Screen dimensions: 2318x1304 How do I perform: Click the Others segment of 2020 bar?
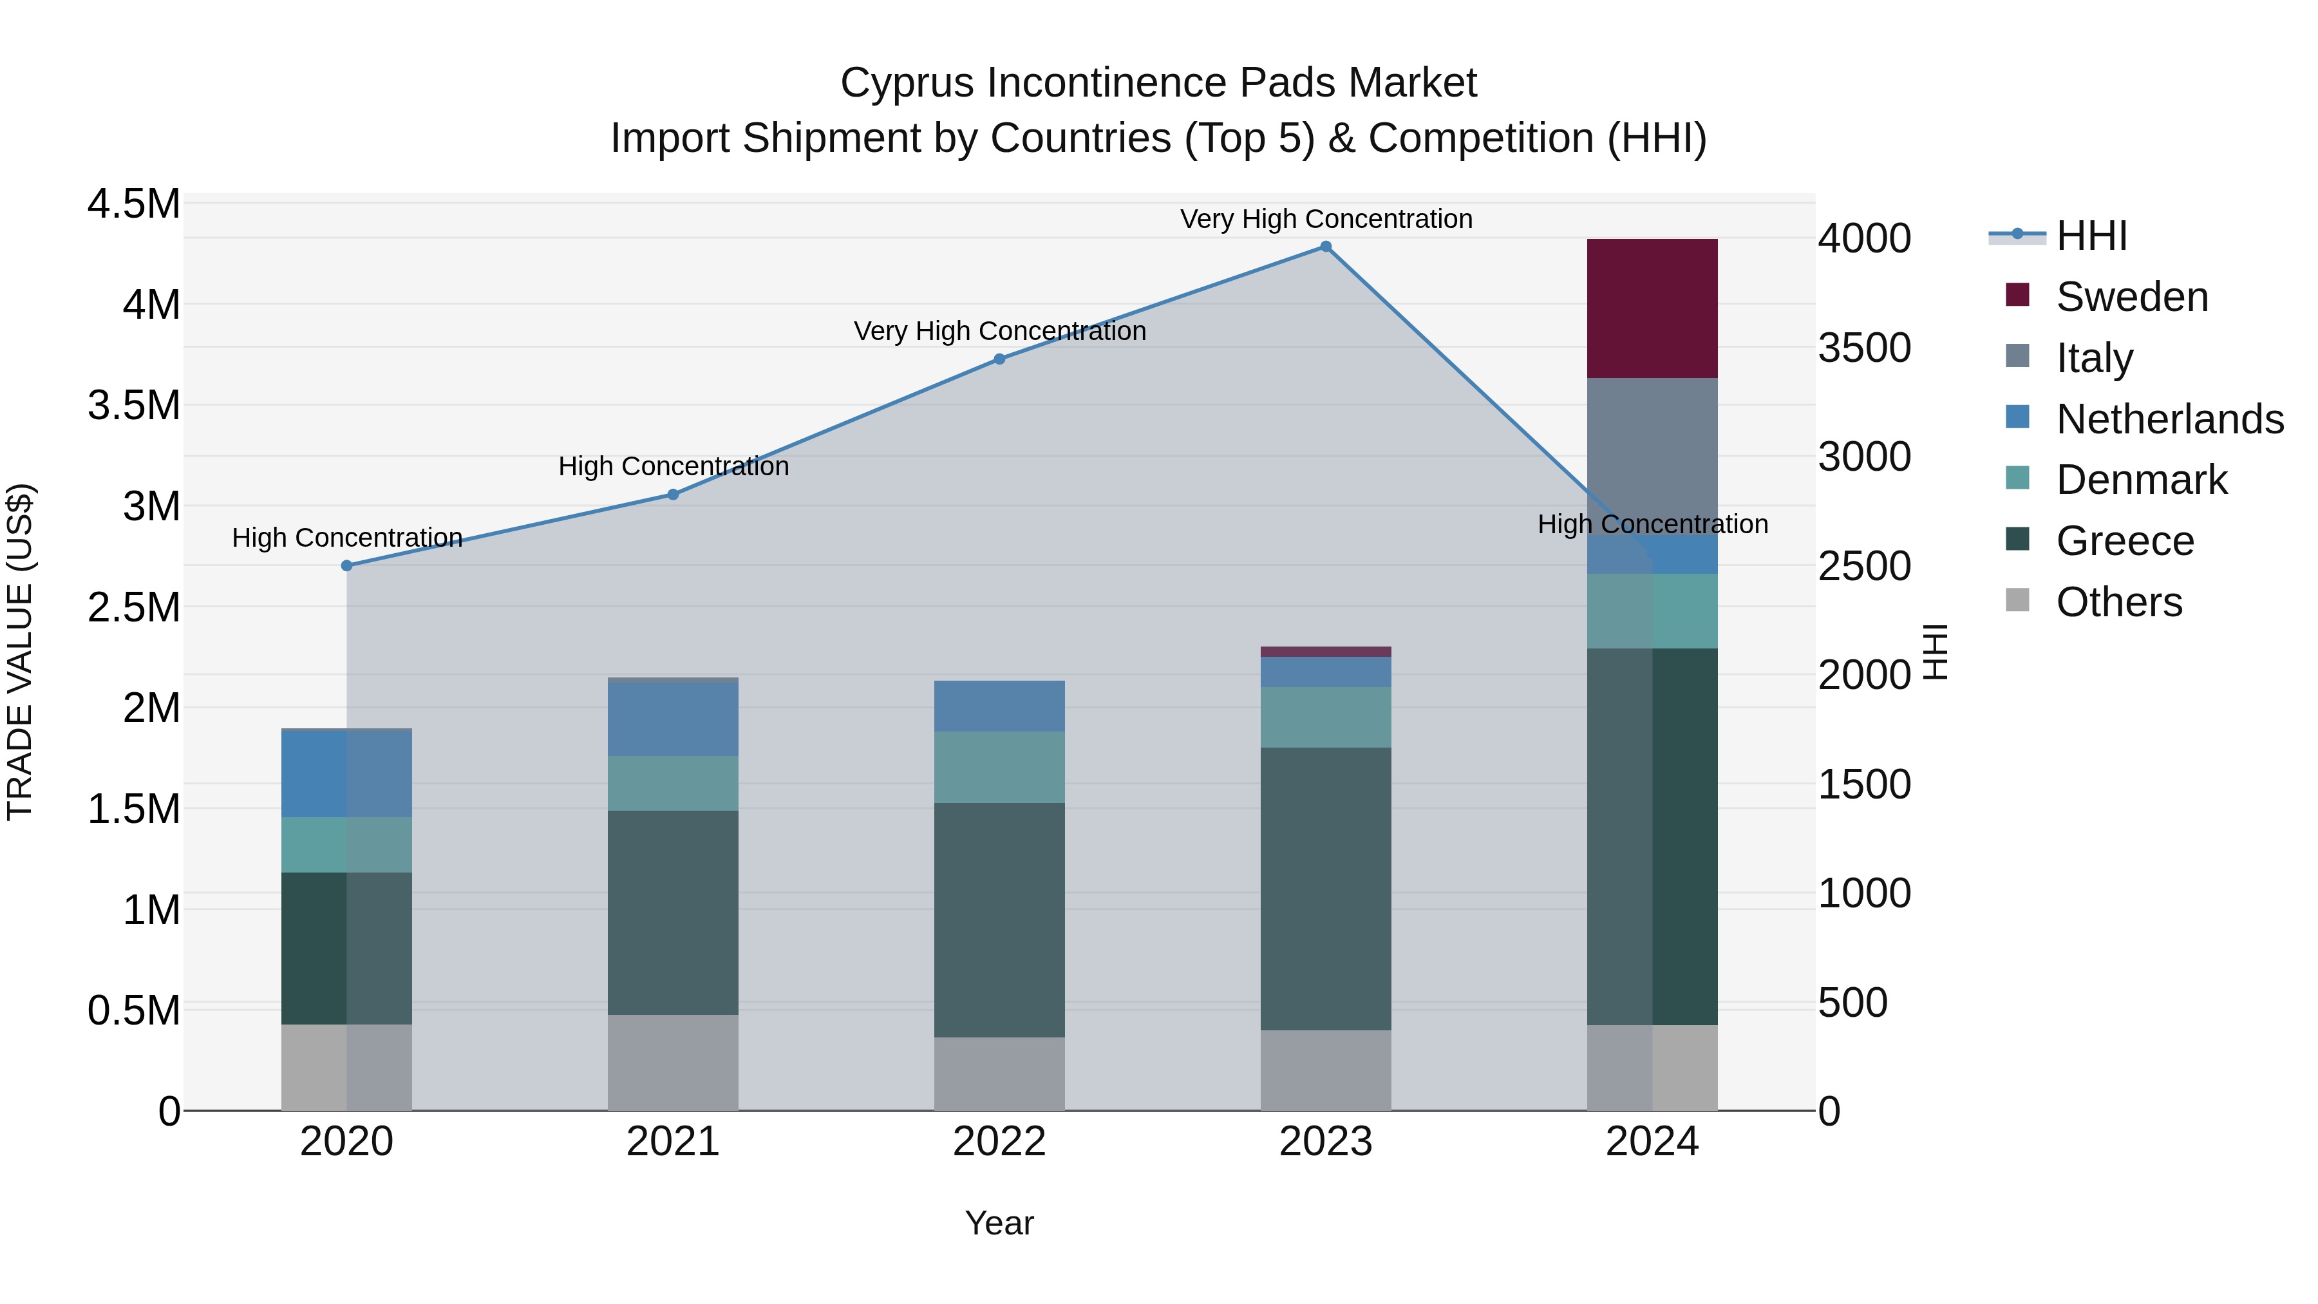tap(346, 1068)
